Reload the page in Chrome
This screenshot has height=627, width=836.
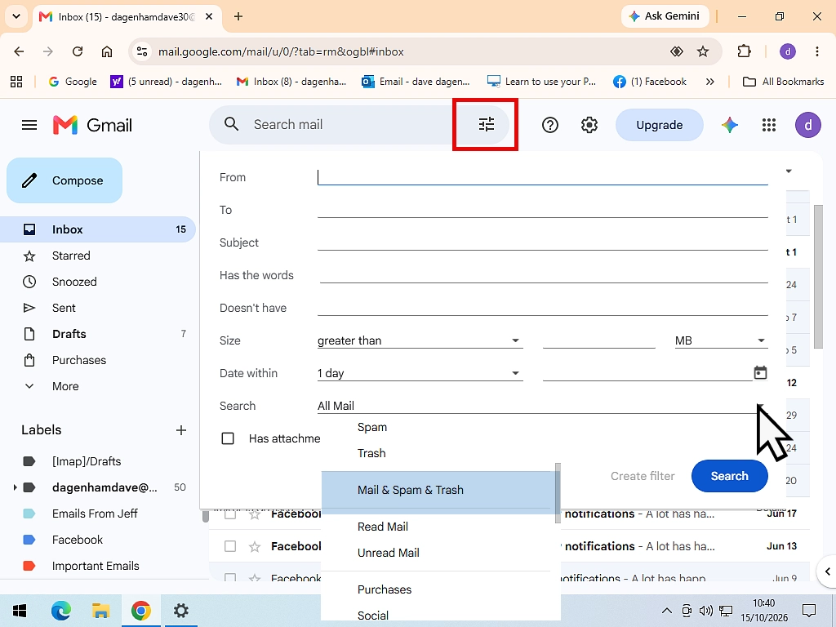coord(78,51)
